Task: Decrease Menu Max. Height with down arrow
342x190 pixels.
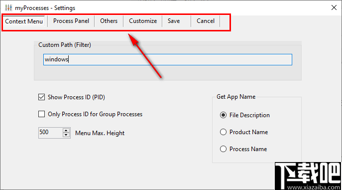Action: [66, 135]
